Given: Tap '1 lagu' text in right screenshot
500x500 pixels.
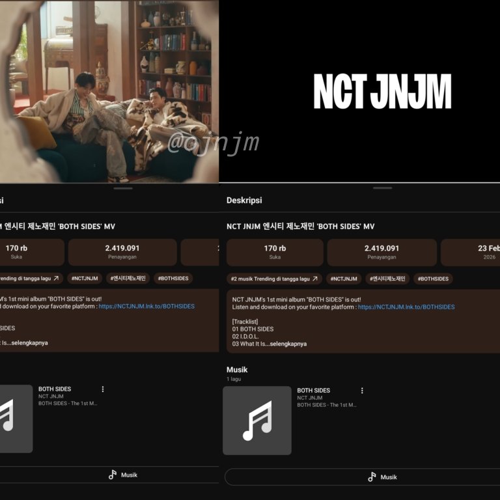Looking at the screenshot, I should [x=234, y=379].
